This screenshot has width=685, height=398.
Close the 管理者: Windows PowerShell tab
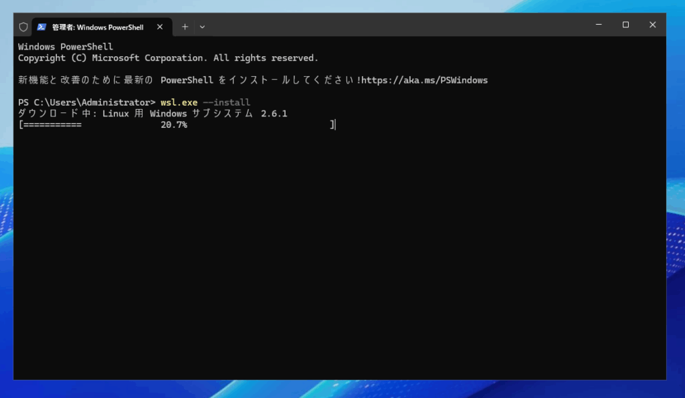[x=160, y=27]
